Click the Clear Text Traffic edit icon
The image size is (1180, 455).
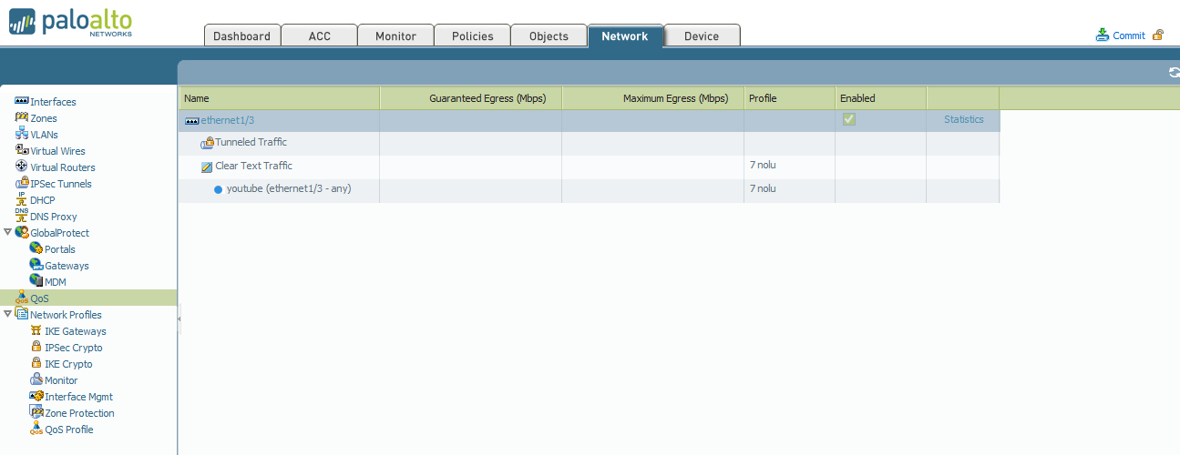coord(207,167)
